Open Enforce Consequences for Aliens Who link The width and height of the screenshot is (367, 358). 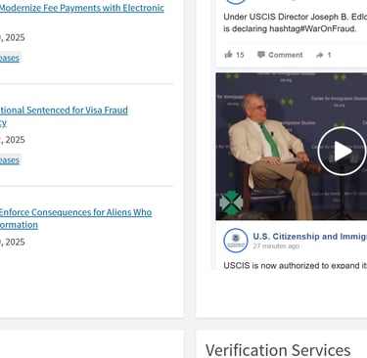tap(75, 212)
